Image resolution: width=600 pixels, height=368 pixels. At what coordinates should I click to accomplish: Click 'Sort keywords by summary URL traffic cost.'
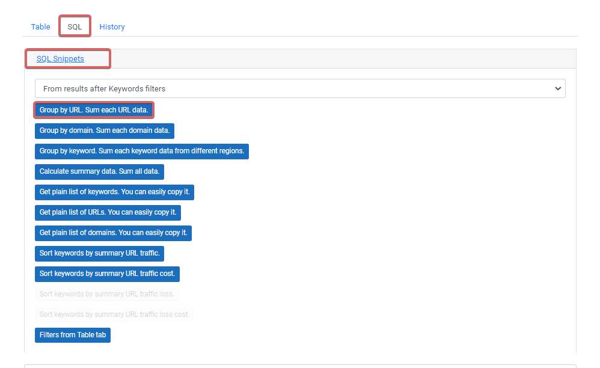coord(107,274)
